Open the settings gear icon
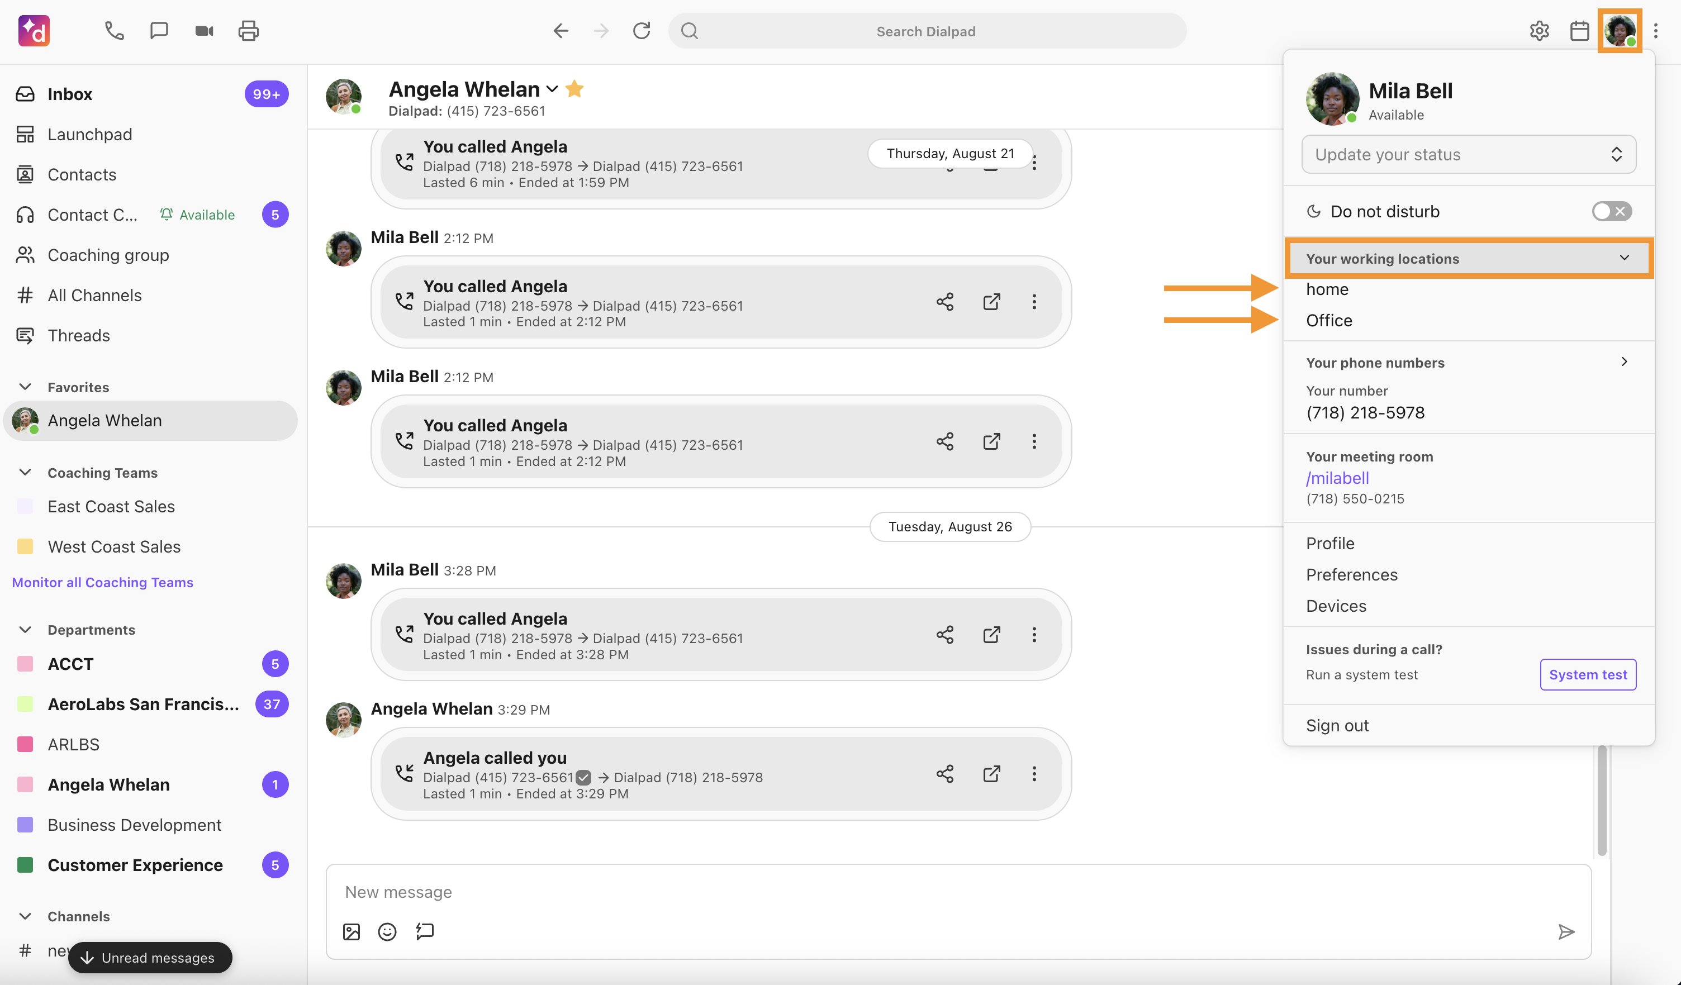Screen dimensions: 1681x985 tap(1540, 31)
